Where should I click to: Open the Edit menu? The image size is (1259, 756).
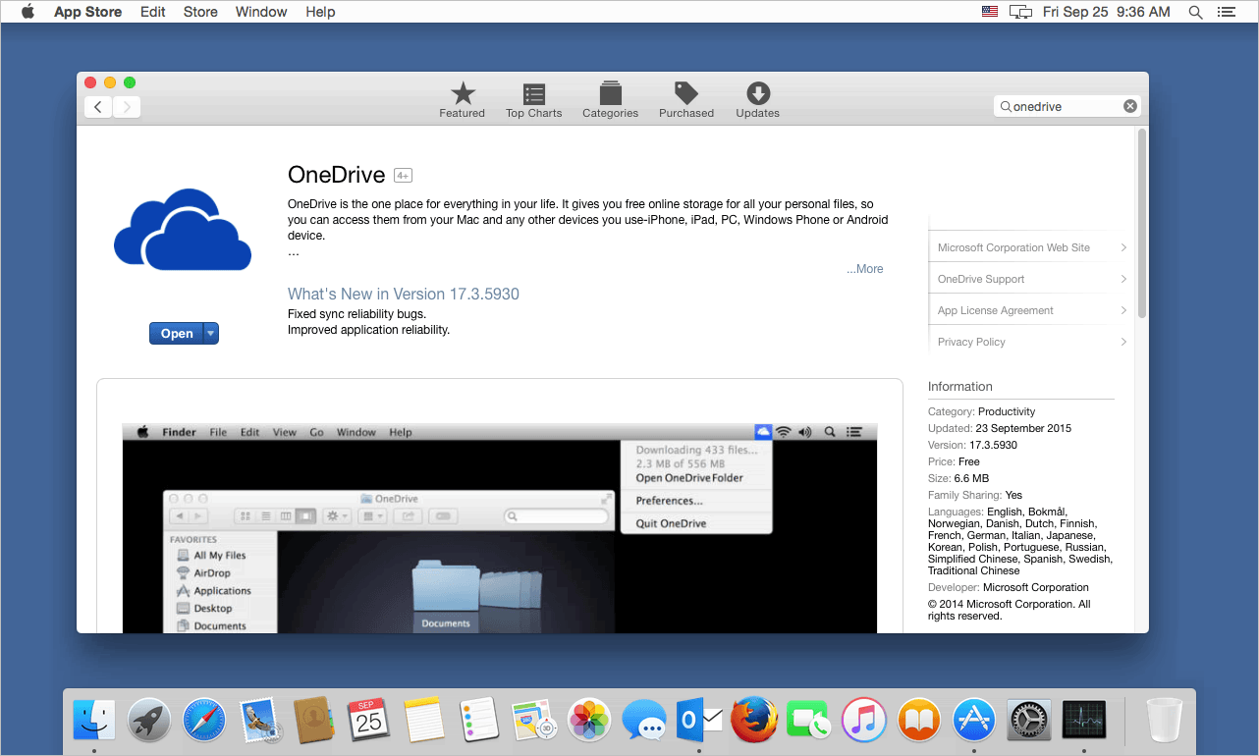152,12
